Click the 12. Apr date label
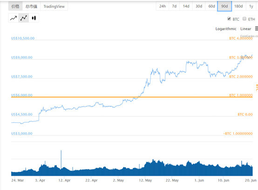 click(x=64, y=180)
